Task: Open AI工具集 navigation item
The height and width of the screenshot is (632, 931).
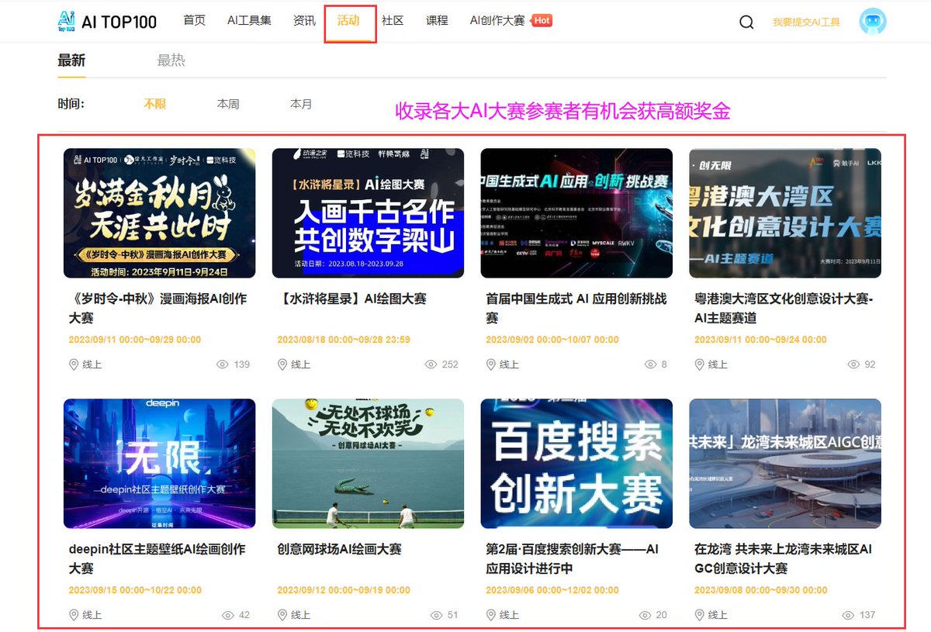Action: coord(249,21)
